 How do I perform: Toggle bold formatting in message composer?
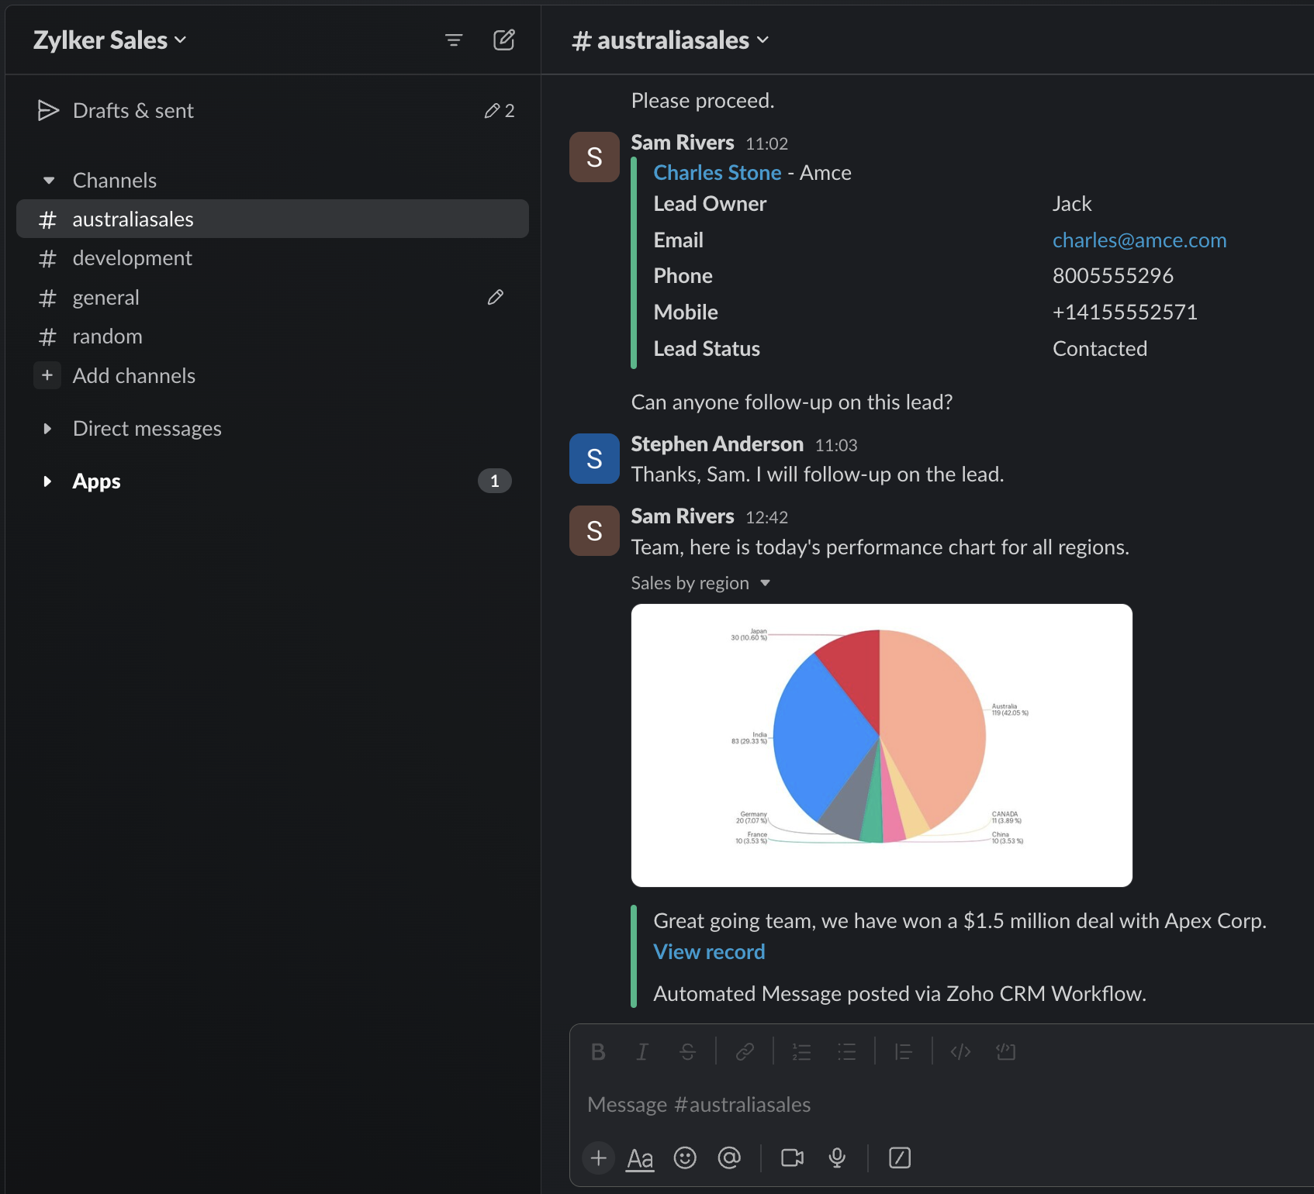(597, 1051)
